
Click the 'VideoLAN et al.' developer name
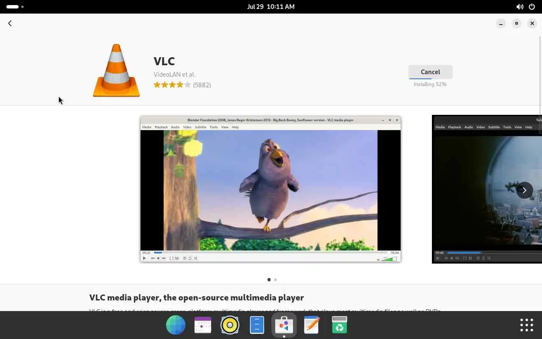point(174,75)
